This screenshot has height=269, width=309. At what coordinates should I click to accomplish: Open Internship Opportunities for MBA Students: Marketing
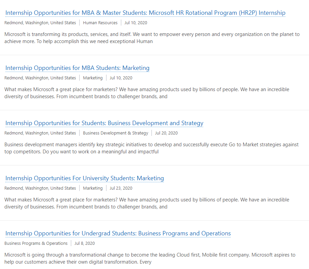tap(77, 68)
